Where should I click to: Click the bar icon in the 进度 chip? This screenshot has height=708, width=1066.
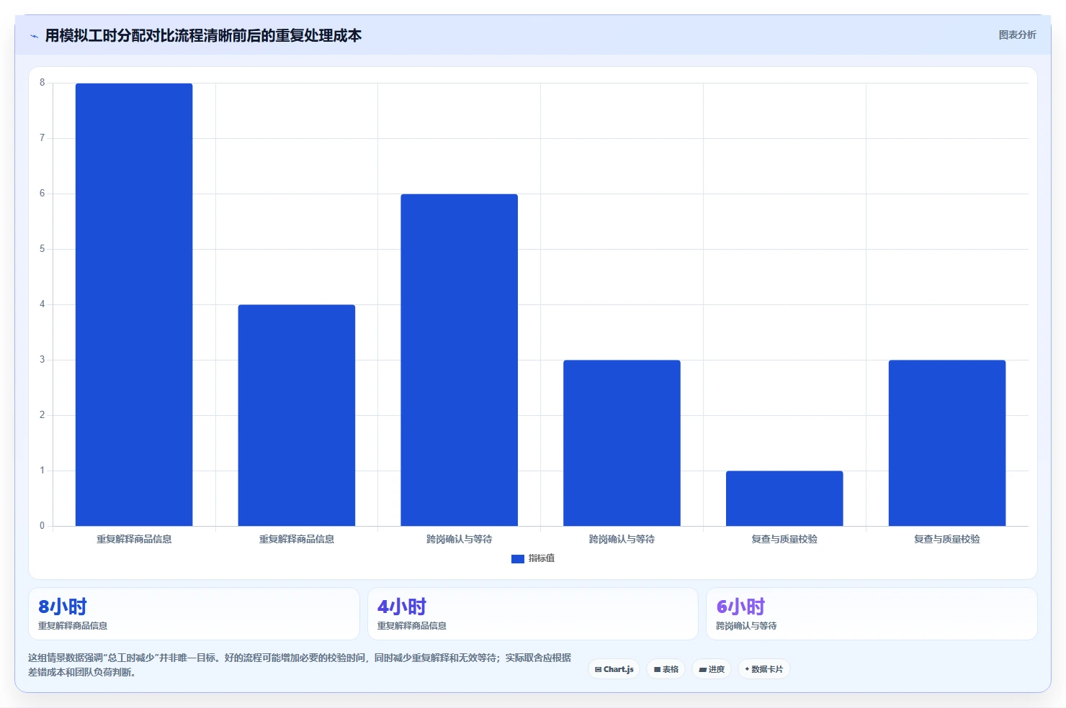(x=702, y=670)
